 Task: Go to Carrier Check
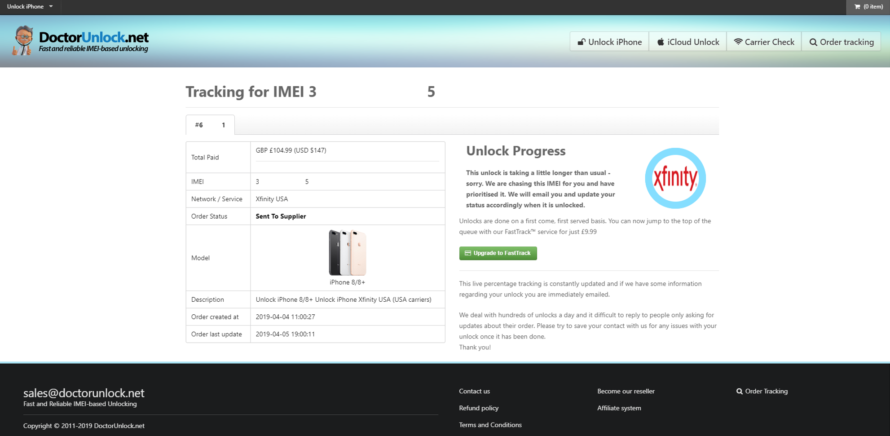tap(764, 42)
